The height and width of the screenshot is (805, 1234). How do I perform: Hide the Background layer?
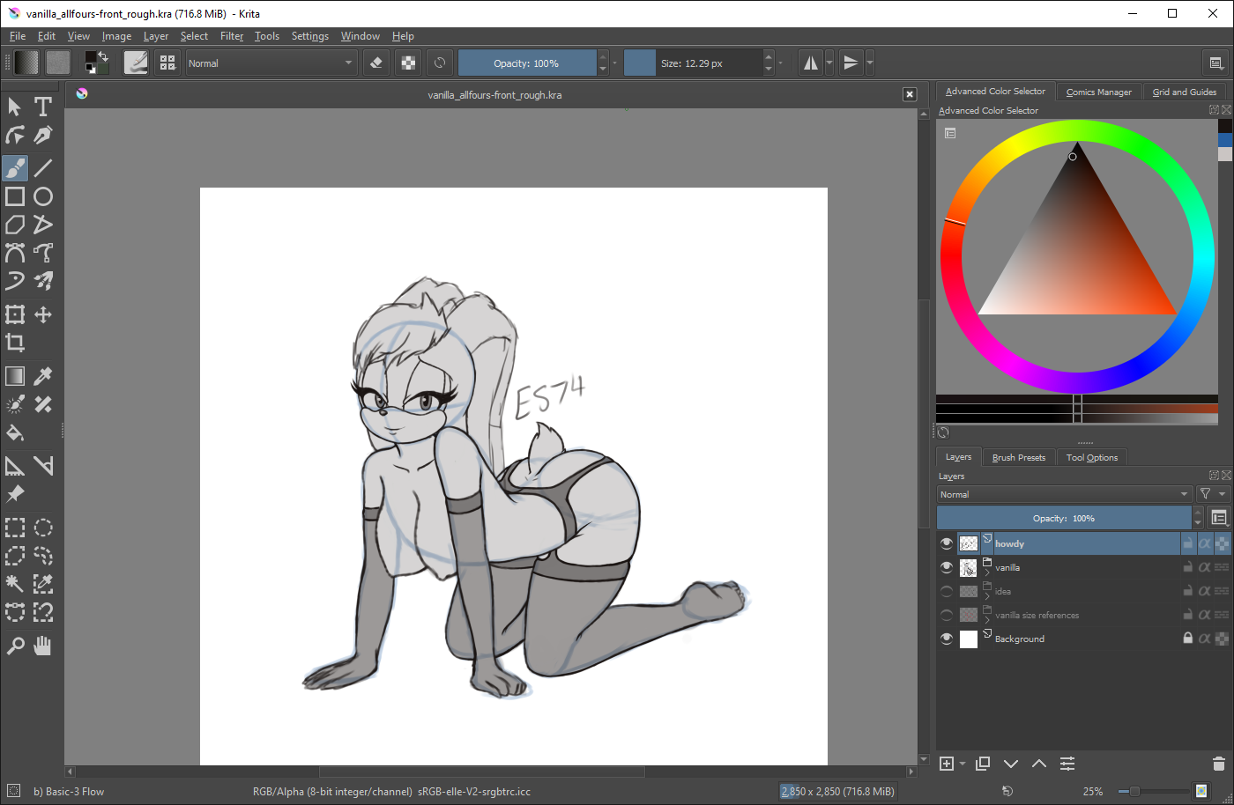click(x=947, y=639)
